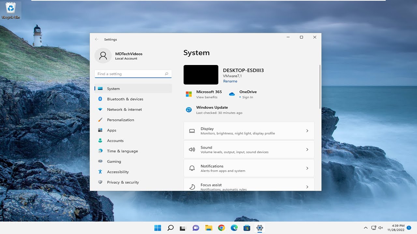417x234 pixels.
Task: Select Personalization in sidebar
Action: (x=133, y=120)
